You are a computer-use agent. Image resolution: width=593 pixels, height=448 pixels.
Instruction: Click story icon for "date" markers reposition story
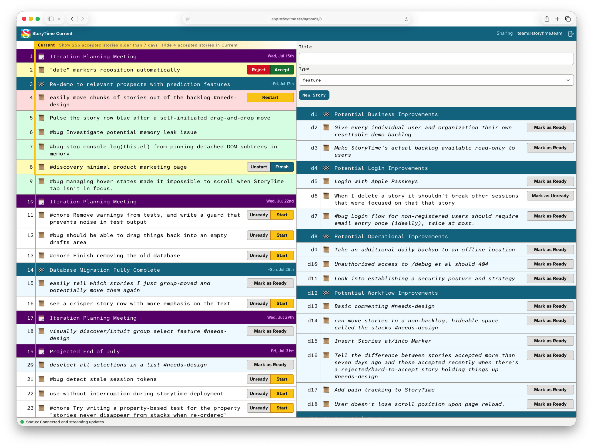coord(41,70)
